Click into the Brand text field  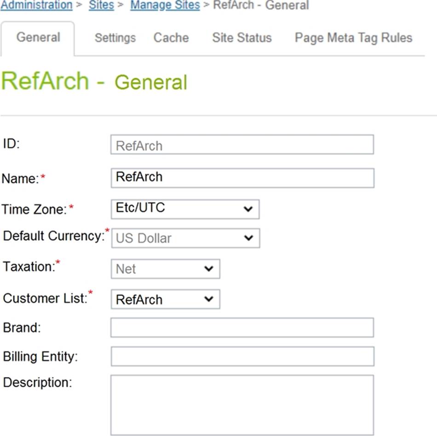[242, 328]
